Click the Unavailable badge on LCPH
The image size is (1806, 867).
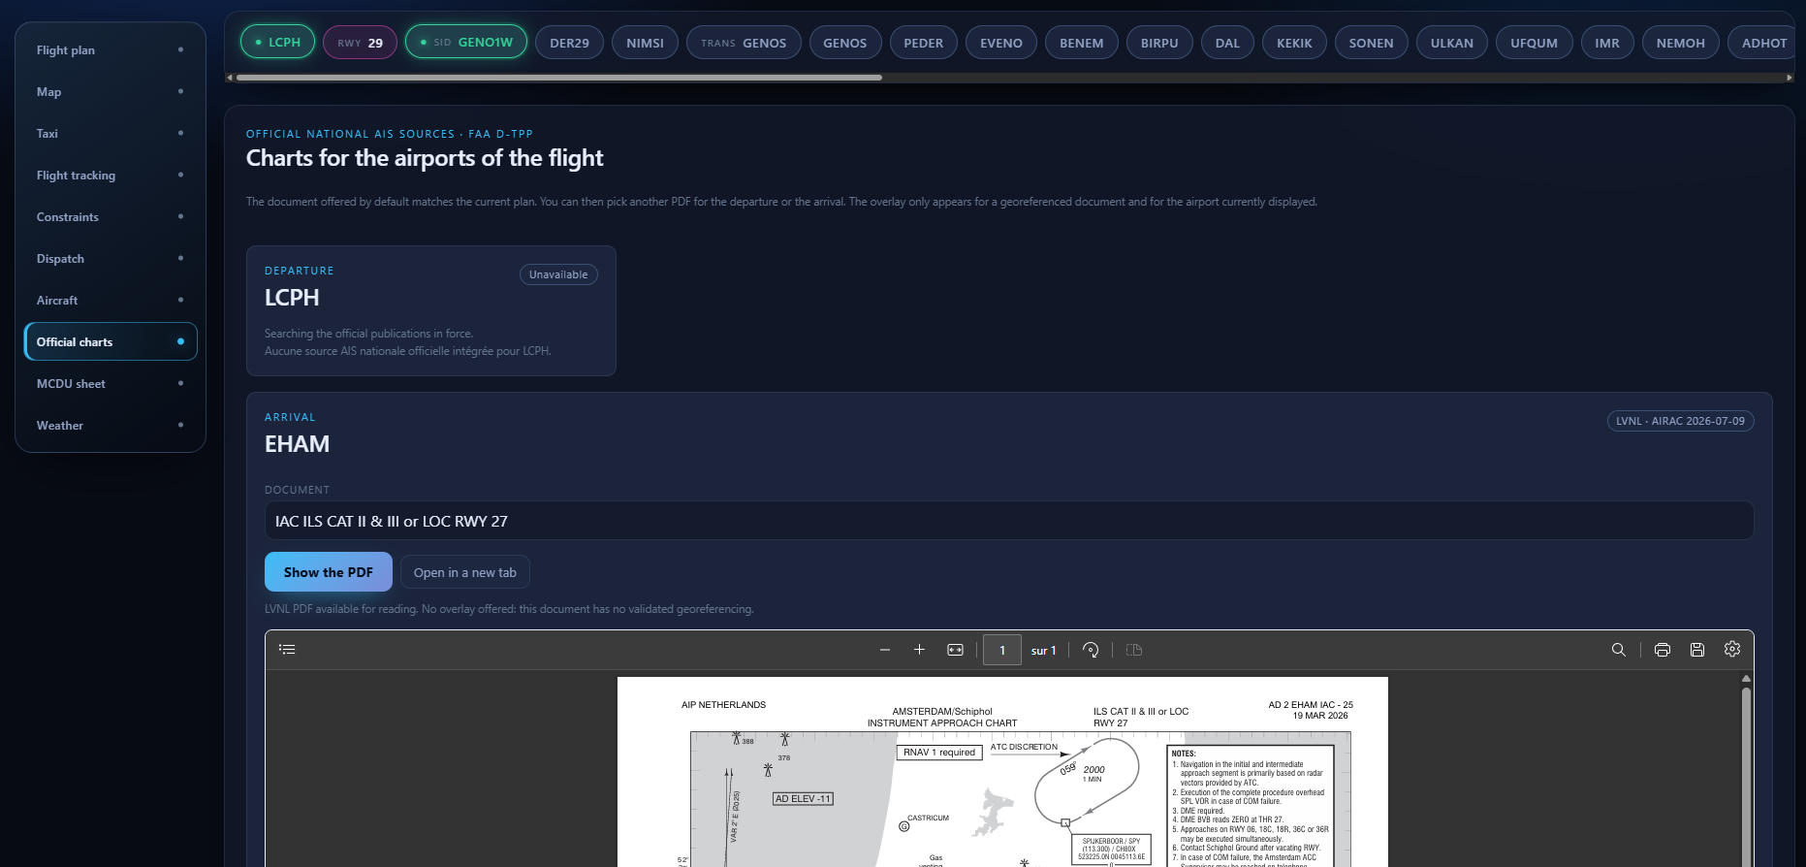click(x=558, y=274)
